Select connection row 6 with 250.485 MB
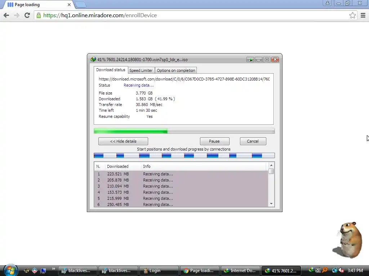The height and width of the screenshot is (276, 369). [x=181, y=204]
